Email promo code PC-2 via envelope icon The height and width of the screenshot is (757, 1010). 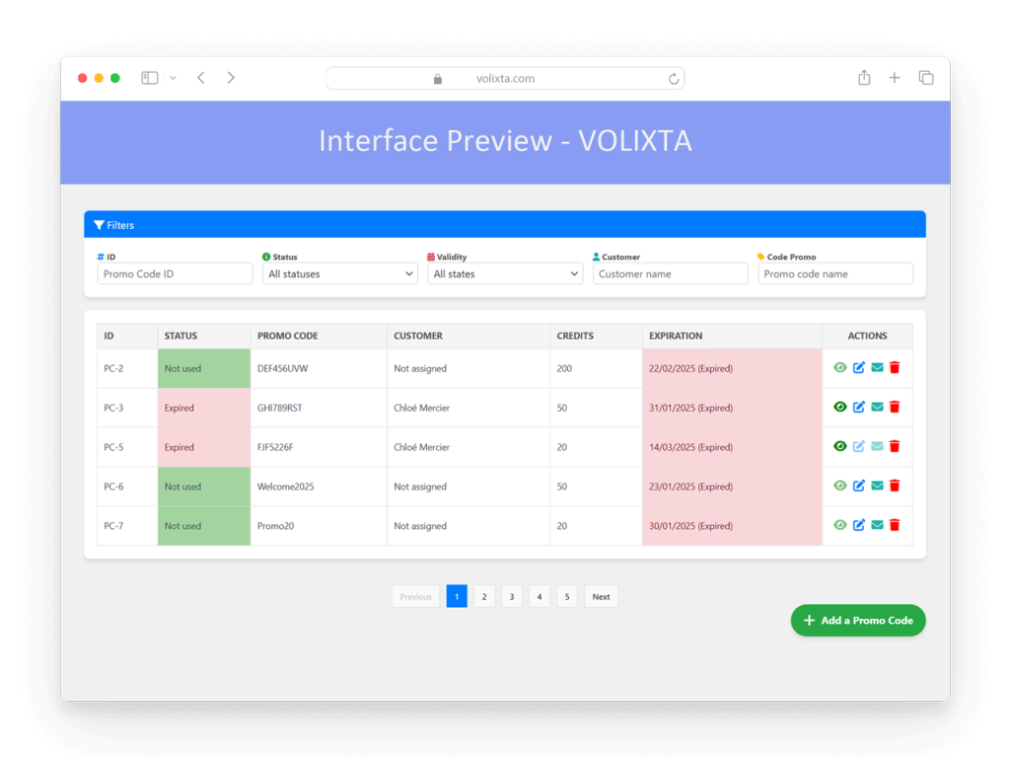877,367
